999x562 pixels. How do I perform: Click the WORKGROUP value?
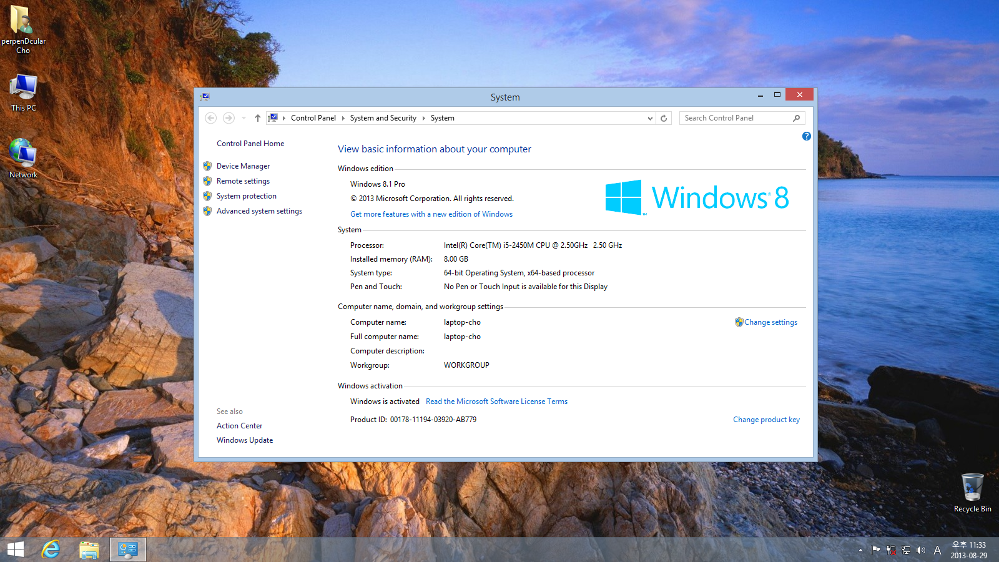pyautogui.click(x=466, y=365)
